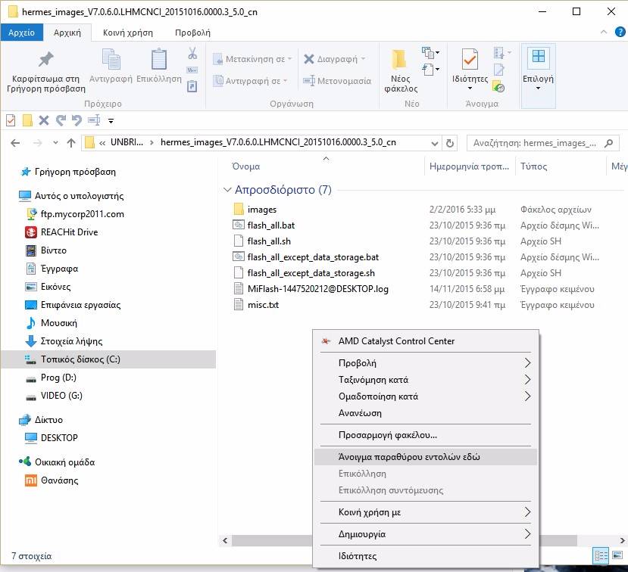Toggle the properties checkmark in Quick Access Toolbar
The width and height of the screenshot is (628, 572).
11,120
